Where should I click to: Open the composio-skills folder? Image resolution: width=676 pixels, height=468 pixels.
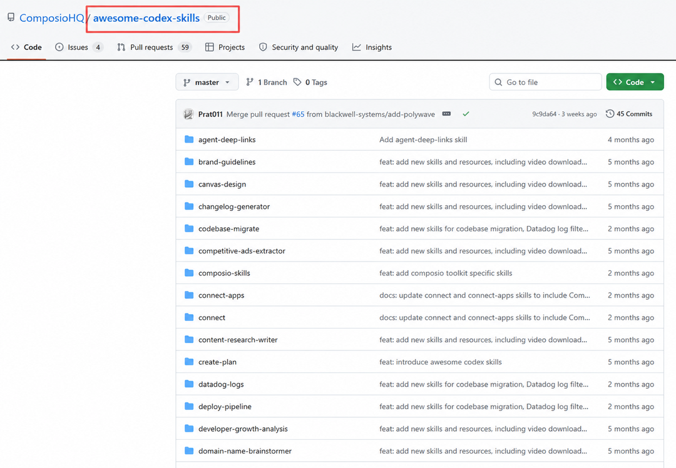(224, 273)
